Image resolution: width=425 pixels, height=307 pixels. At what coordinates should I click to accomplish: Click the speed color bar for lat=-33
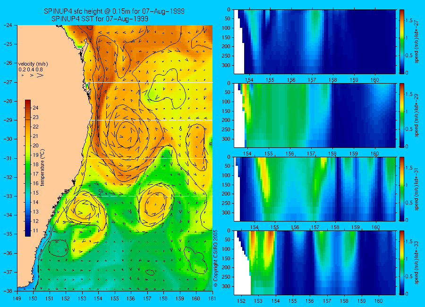[401, 263]
